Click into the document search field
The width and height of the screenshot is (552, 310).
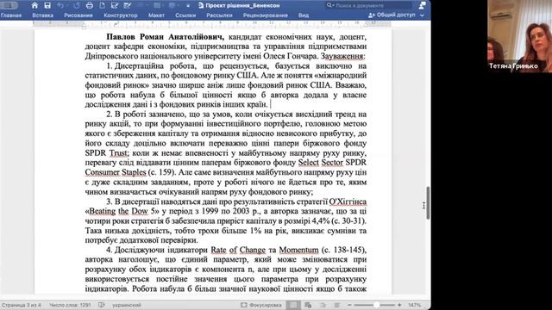[368, 5]
